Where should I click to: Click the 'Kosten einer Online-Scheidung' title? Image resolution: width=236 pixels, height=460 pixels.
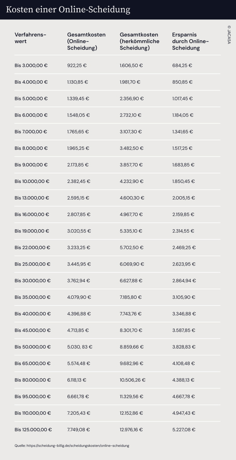[x=68, y=9]
